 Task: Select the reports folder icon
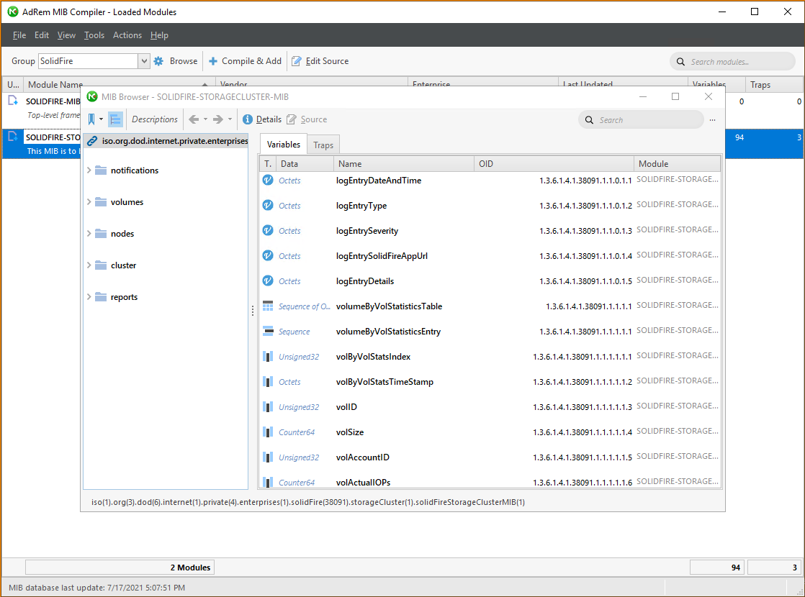pyautogui.click(x=101, y=297)
